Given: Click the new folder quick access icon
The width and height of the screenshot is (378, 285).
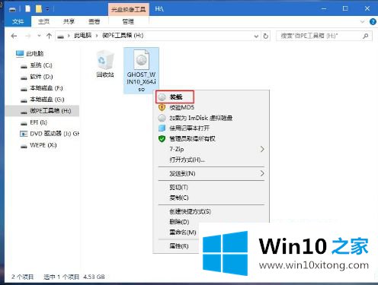Looking at the screenshot, I should [x=39, y=9].
